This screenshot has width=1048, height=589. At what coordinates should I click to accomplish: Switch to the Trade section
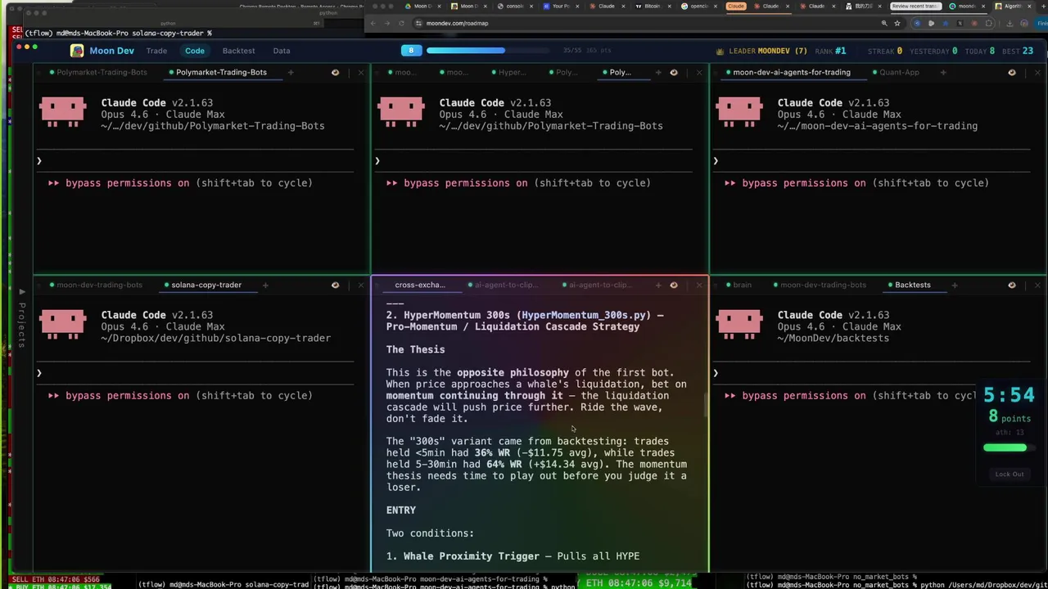(x=156, y=51)
